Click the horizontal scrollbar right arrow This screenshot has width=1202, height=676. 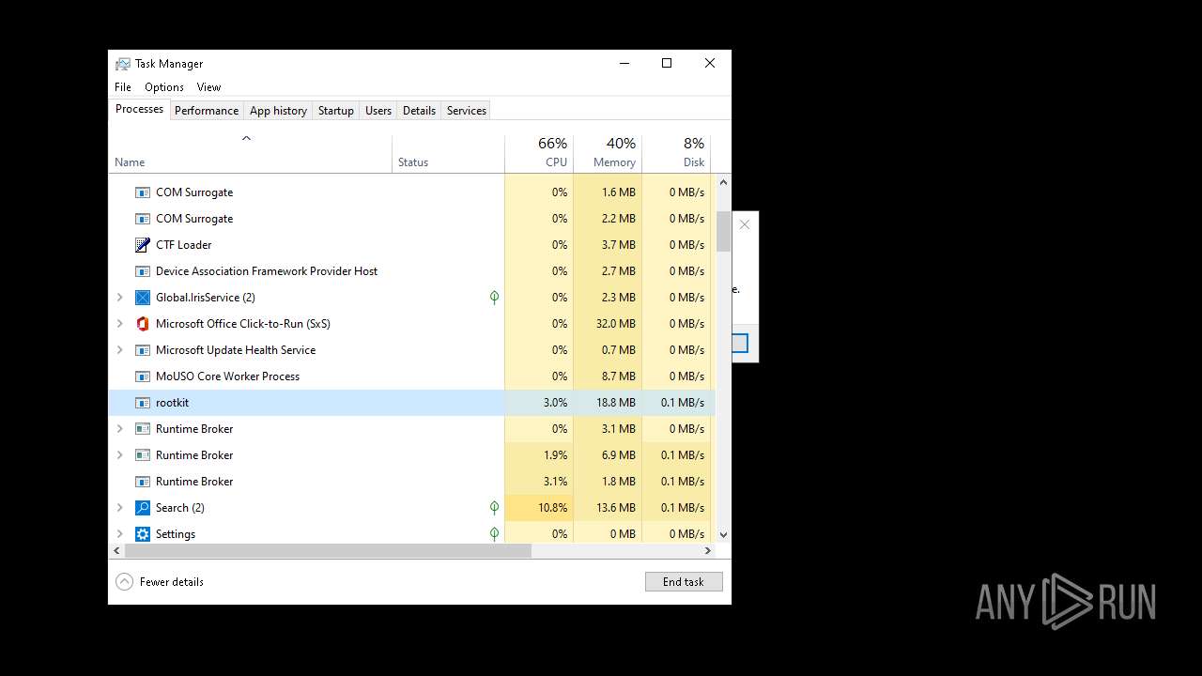pos(708,551)
